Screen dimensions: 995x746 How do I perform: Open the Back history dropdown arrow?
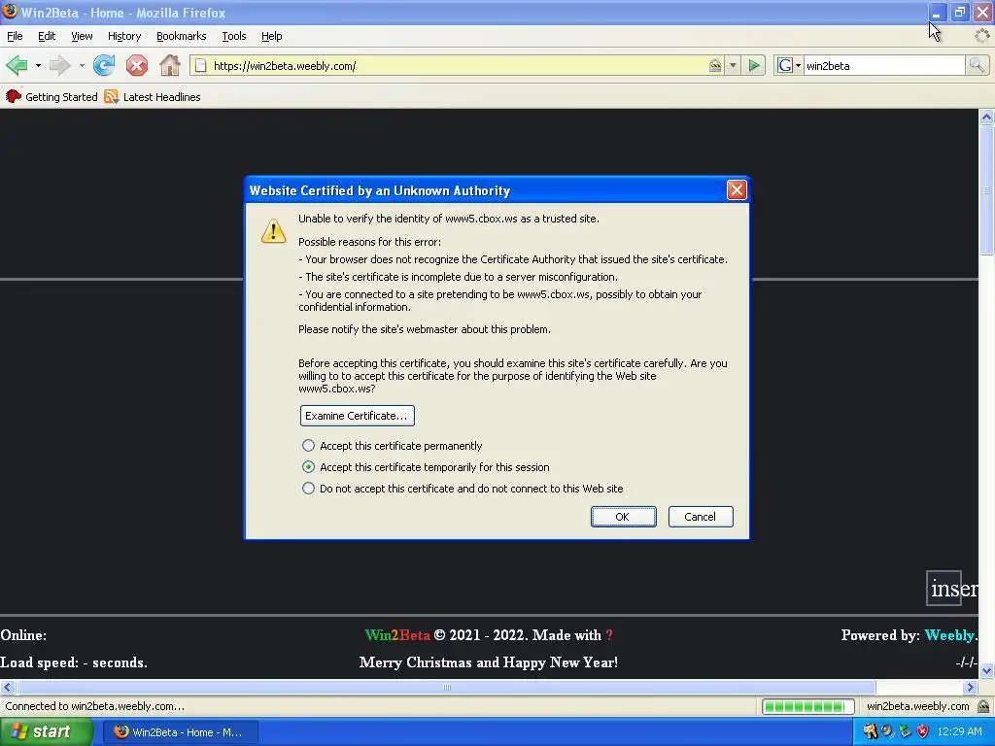[x=38, y=65]
